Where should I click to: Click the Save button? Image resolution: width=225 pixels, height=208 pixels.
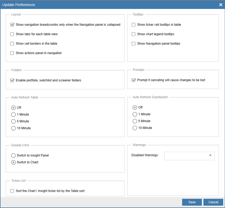point(192,202)
